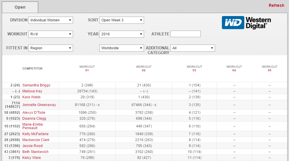Sort by Workout 03 column header
The height and width of the screenshot is (161, 289).
pyautogui.click(x=194, y=69)
